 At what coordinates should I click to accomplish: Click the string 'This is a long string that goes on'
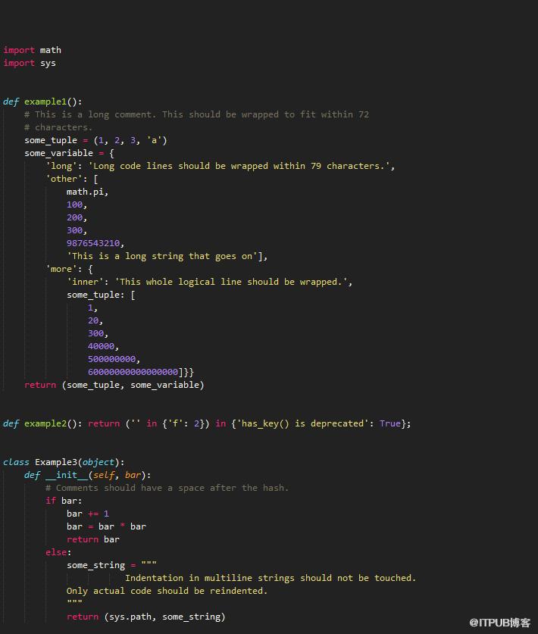coord(162,256)
